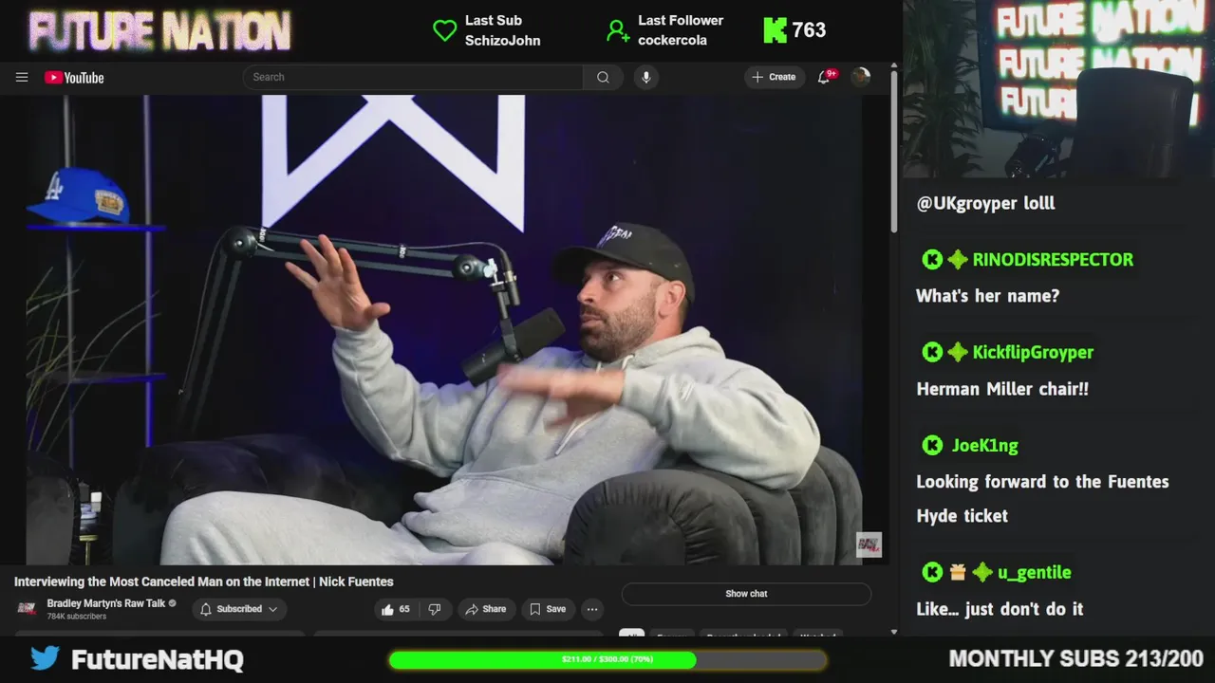Expand the Subscribed notification dropdown

coord(239,609)
